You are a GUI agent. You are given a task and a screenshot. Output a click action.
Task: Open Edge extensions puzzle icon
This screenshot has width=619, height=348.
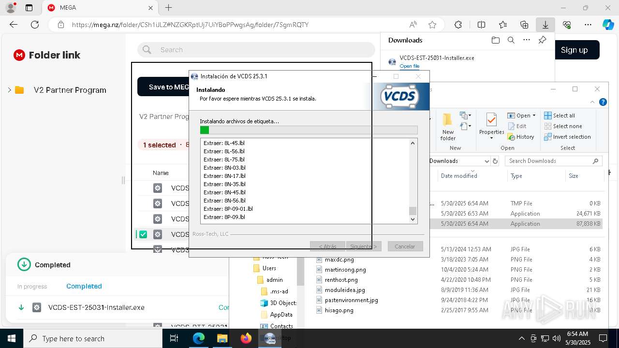(x=458, y=25)
